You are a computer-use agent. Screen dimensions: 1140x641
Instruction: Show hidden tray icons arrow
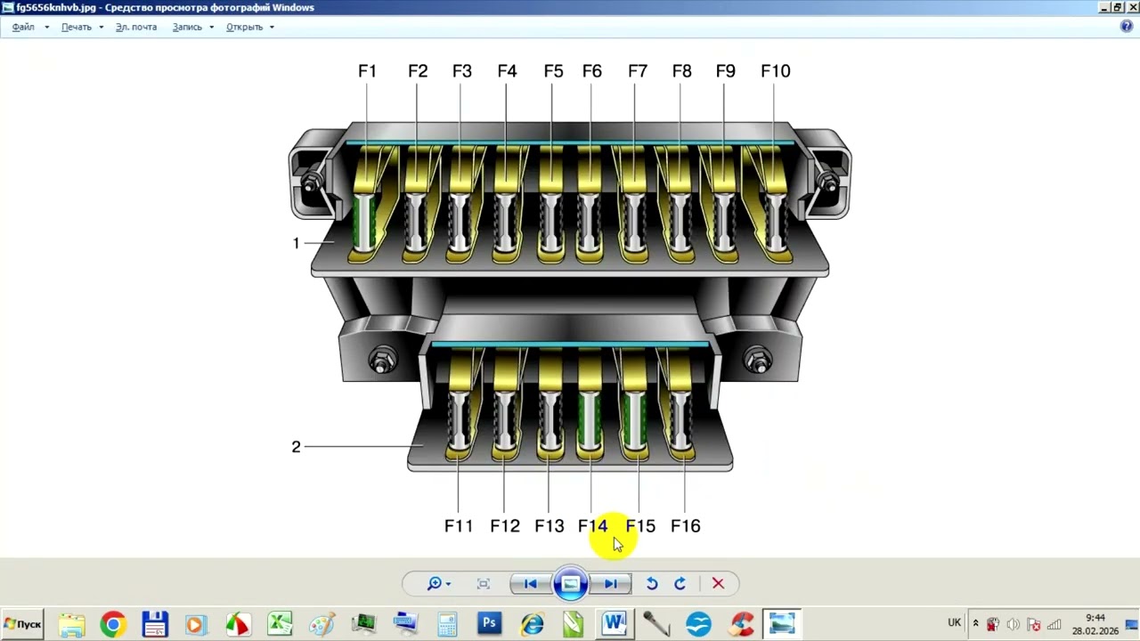(975, 624)
